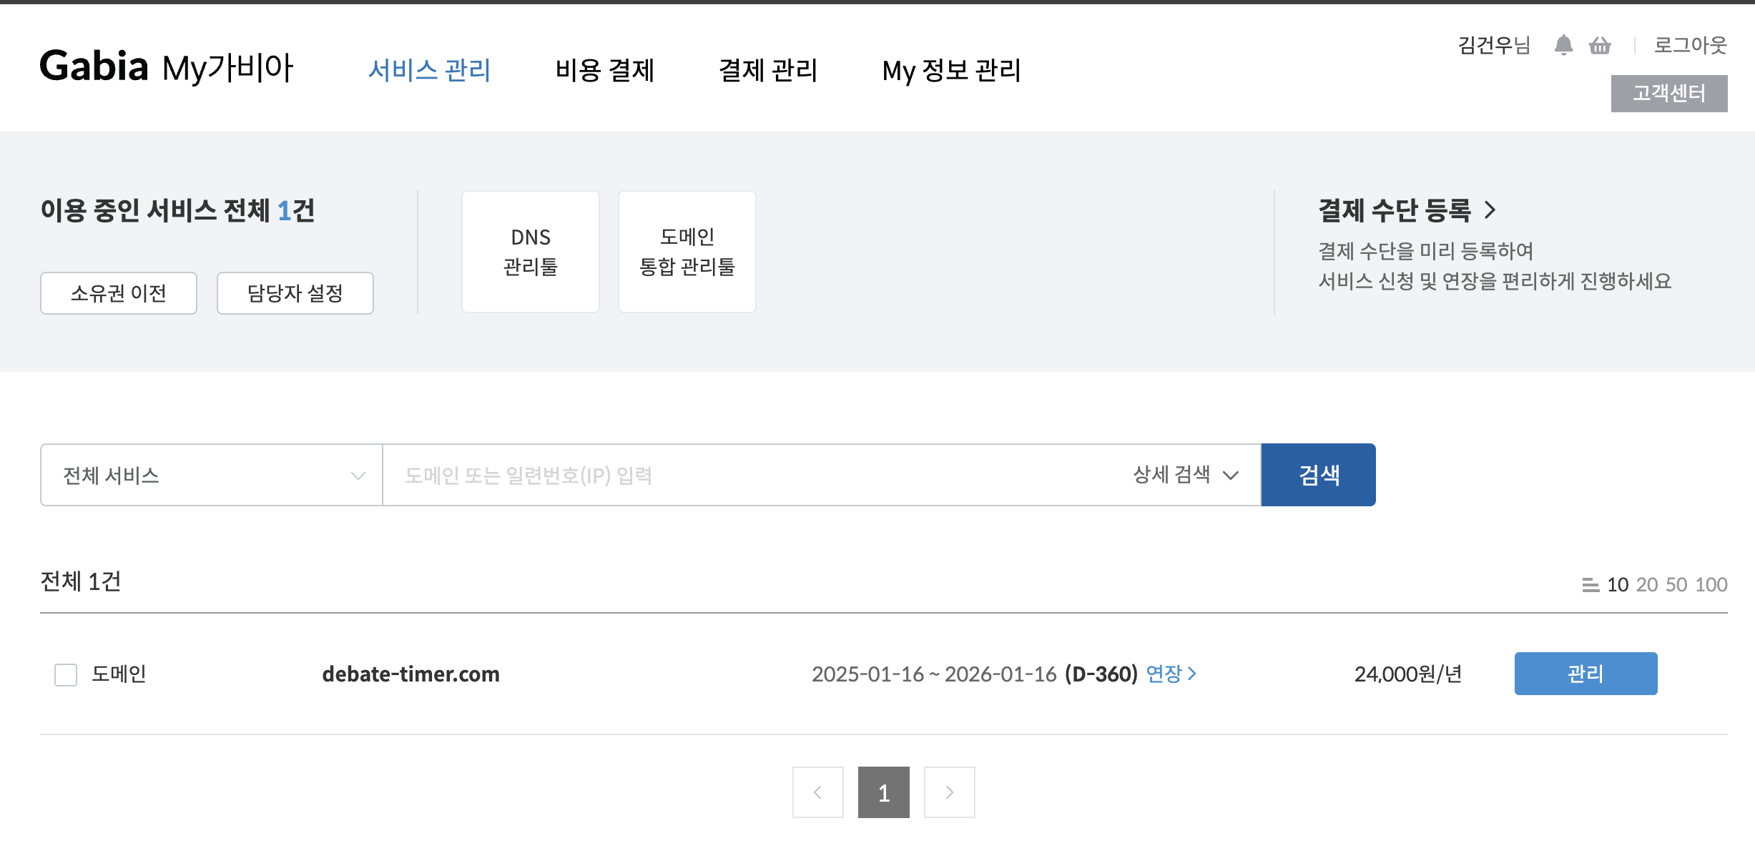Click 관리 button for debate-timer.com
The width and height of the screenshot is (1755, 851).
coord(1586,674)
